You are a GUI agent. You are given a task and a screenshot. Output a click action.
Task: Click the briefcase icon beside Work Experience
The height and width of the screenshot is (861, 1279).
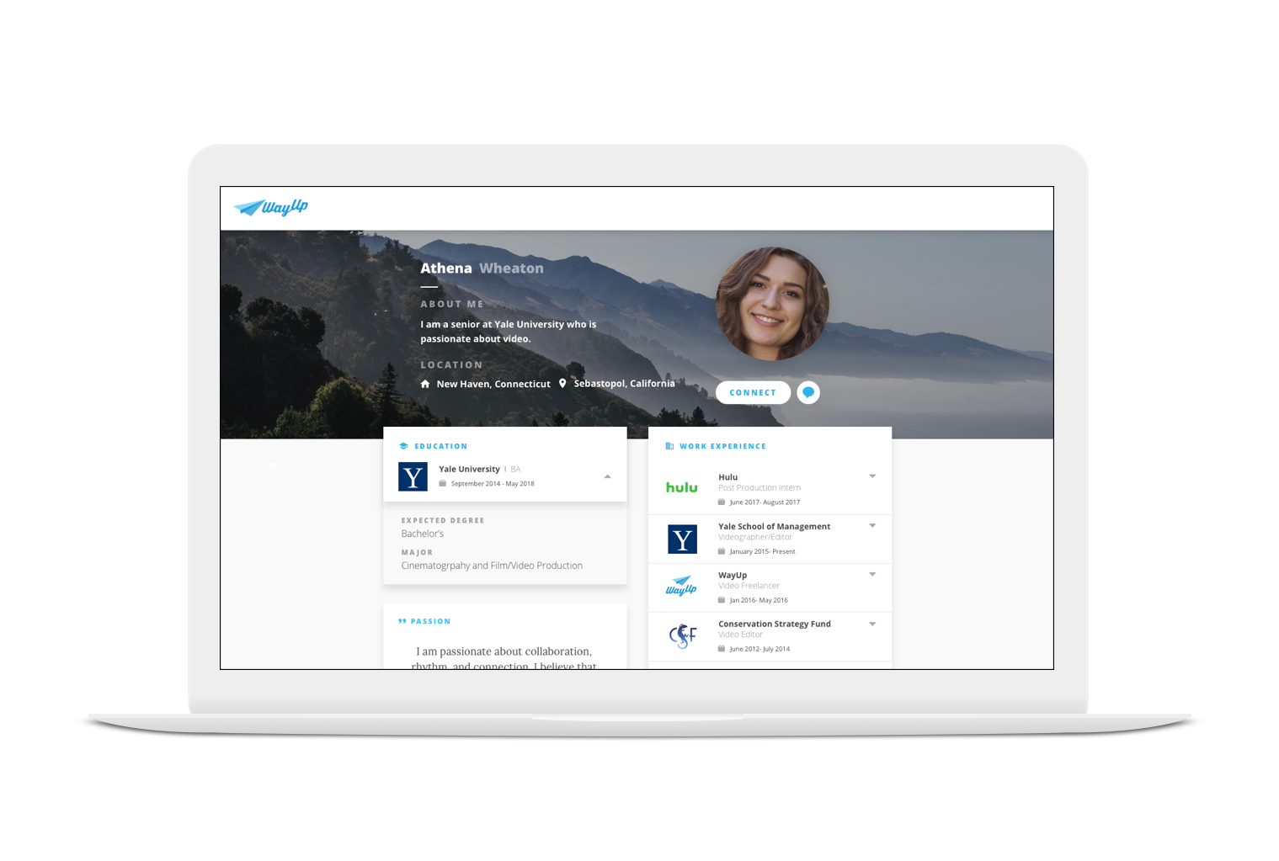click(670, 445)
